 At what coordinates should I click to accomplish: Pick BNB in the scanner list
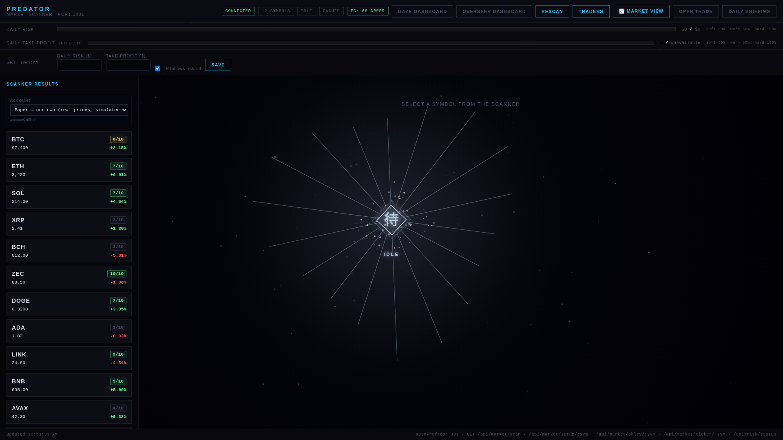click(x=69, y=385)
